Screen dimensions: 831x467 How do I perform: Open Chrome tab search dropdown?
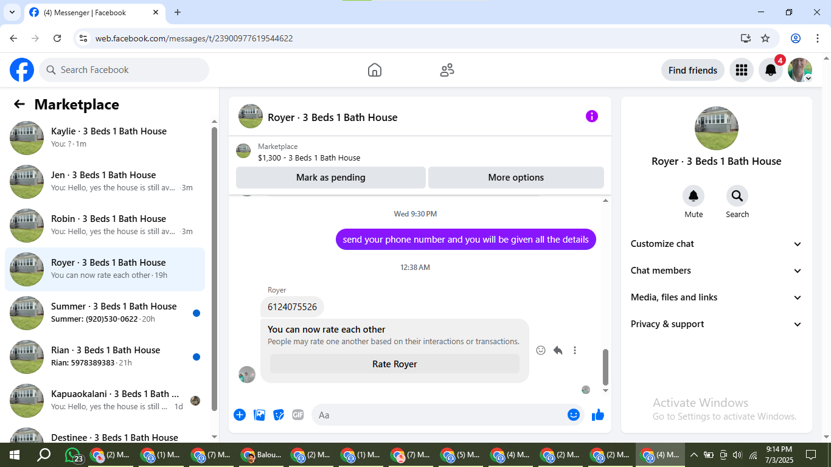point(12,12)
